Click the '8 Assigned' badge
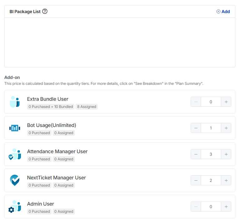 point(87,107)
